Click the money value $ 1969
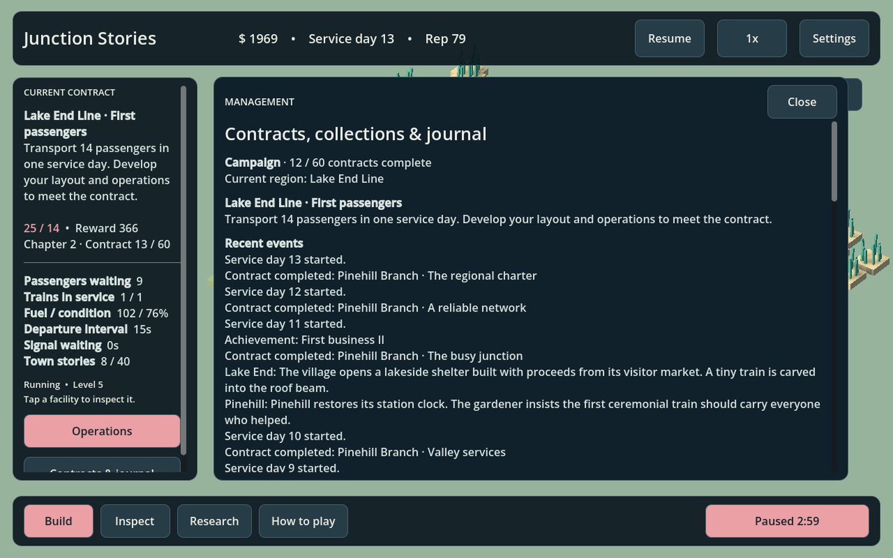Screen dimensions: 893x558 [258, 38]
